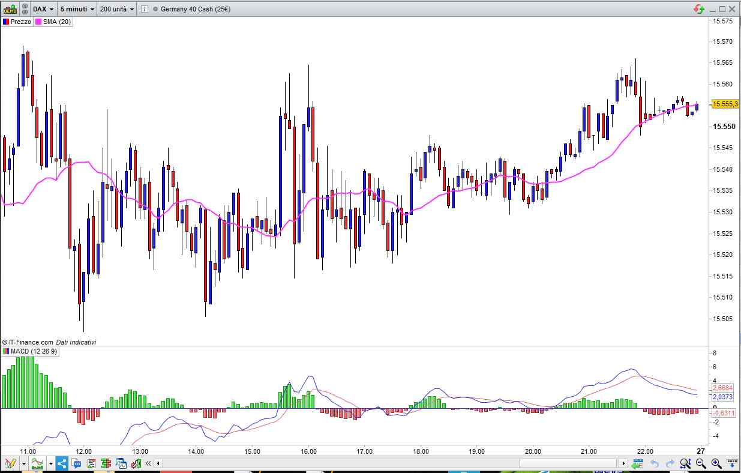Expand the indicators dropdown arrow
This screenshot has height=473, width=741.
point(51,463)
